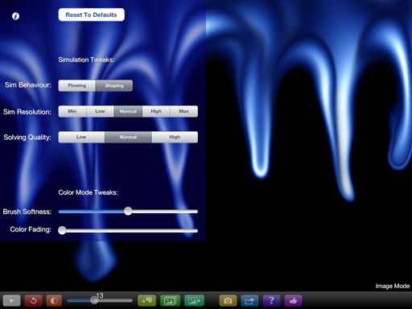Click the red reset arrow icon
This screenshot has height=309, width=412.
[x=33, y=300]
